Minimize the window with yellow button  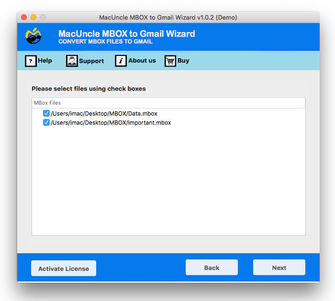33,17
